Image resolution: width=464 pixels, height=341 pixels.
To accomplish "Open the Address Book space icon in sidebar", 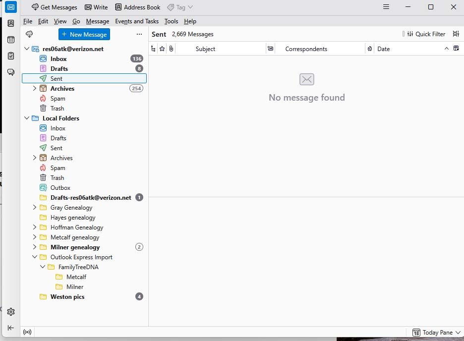I will coord(10,23).
